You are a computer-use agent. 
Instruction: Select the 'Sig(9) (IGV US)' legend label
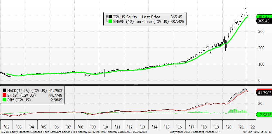tap(21, 95)
